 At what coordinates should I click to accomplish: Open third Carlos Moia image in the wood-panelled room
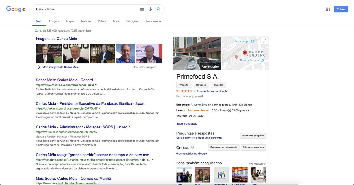click(x=102, y=54)
